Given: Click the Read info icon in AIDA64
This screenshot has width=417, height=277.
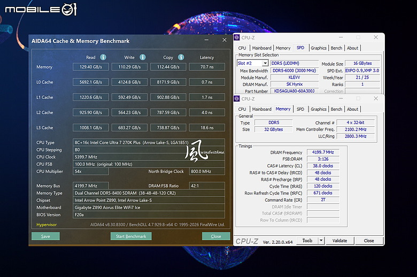Looking at the screenshot, I should (103, 57).
